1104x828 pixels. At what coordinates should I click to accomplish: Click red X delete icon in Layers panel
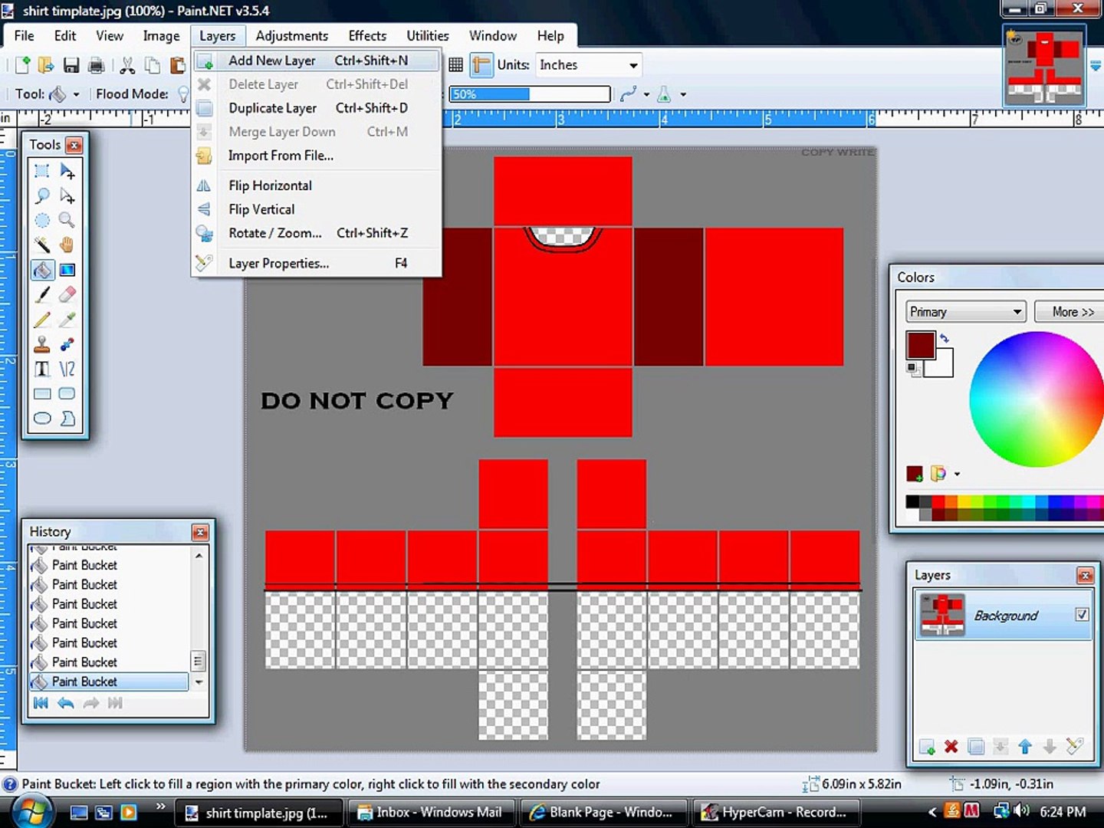[951, 747]
